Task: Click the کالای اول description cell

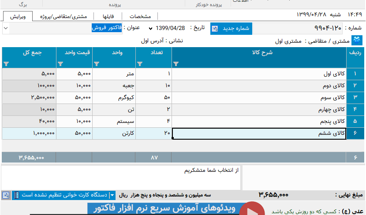Action: tap(259, 74)
